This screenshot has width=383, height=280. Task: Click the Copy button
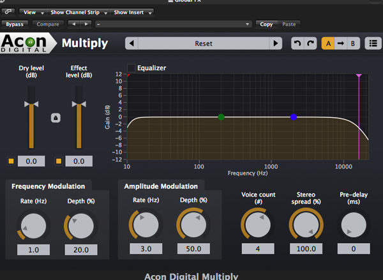(x=266, y=24)
